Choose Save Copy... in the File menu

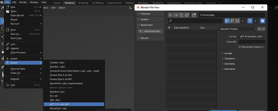[23, 38]
